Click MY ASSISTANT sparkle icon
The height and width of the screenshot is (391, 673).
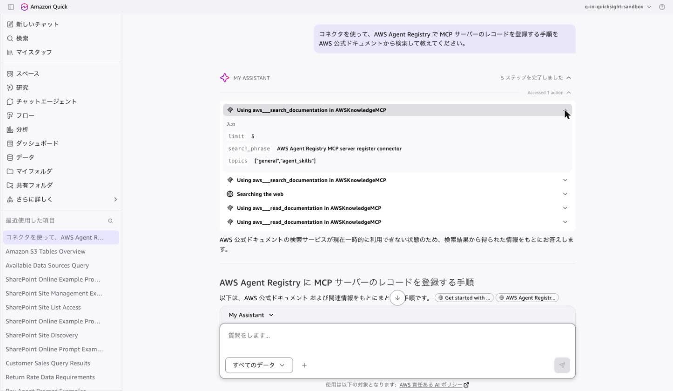coord(224,78)
